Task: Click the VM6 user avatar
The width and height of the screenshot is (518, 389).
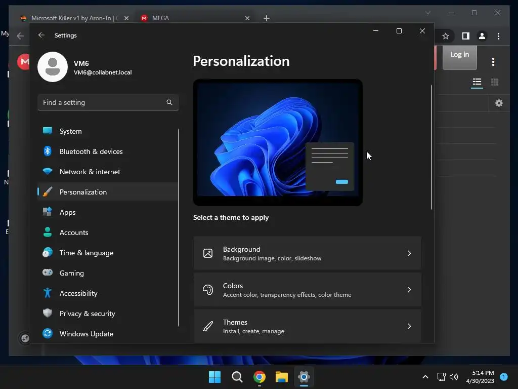Action: point(53,67)
